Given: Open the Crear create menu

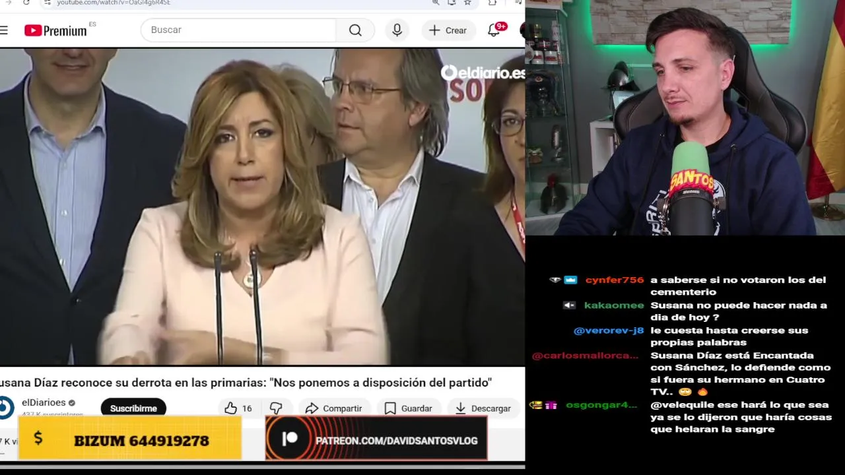Looking at the screenshot, I should pyautogui.click(x=448, y=30).
